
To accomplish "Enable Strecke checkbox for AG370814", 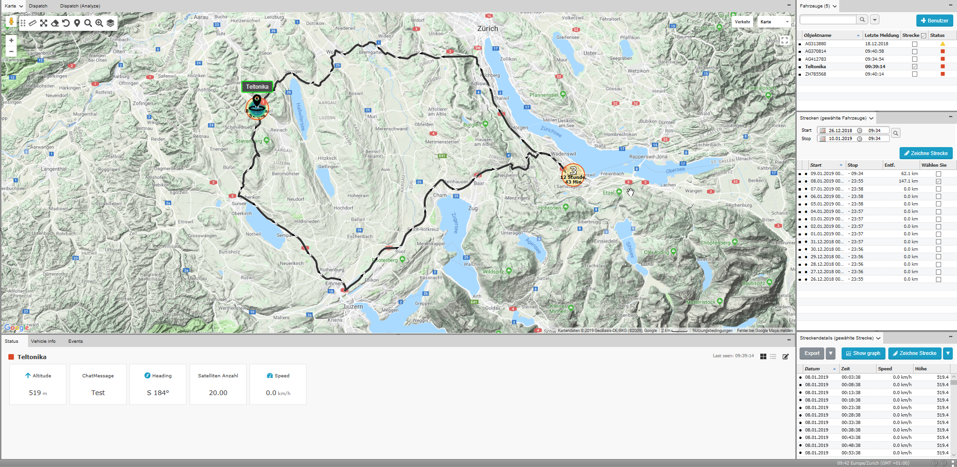I will pyautogui.click(x=914, y=51).
